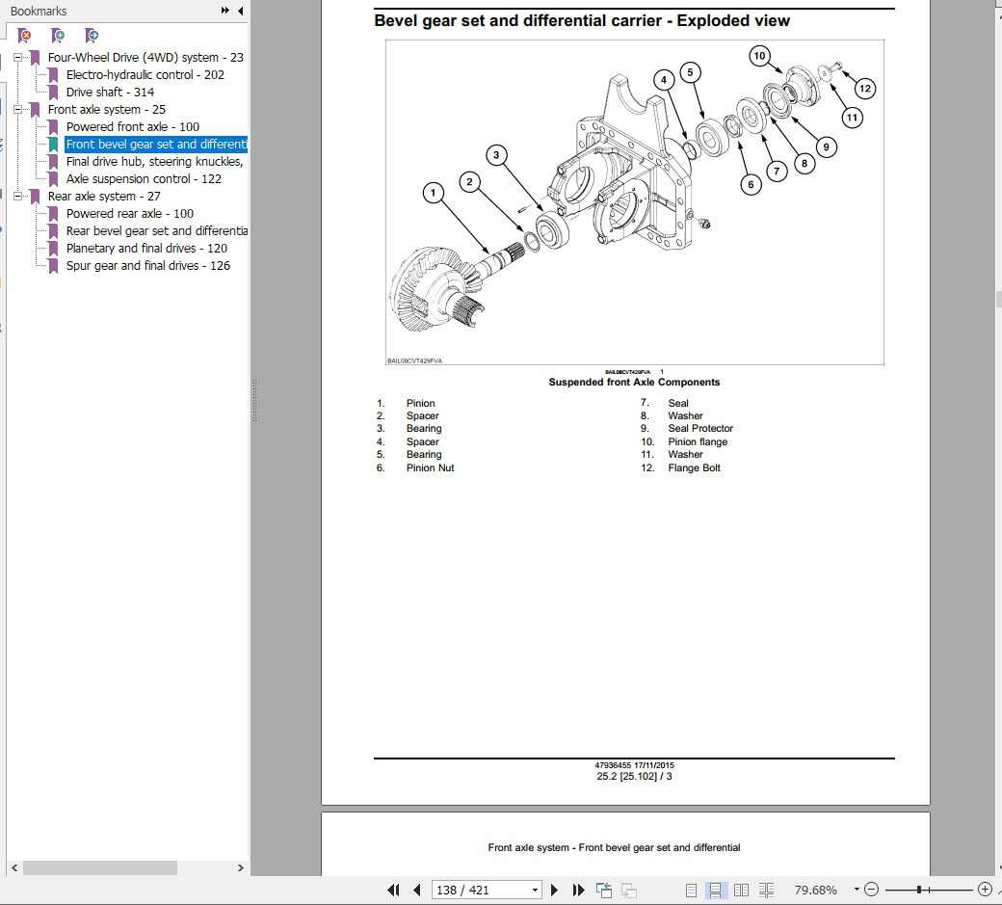Open Powered front axle - 100 bookmark
Screen dimensions: 1002x905
(133, 126)
